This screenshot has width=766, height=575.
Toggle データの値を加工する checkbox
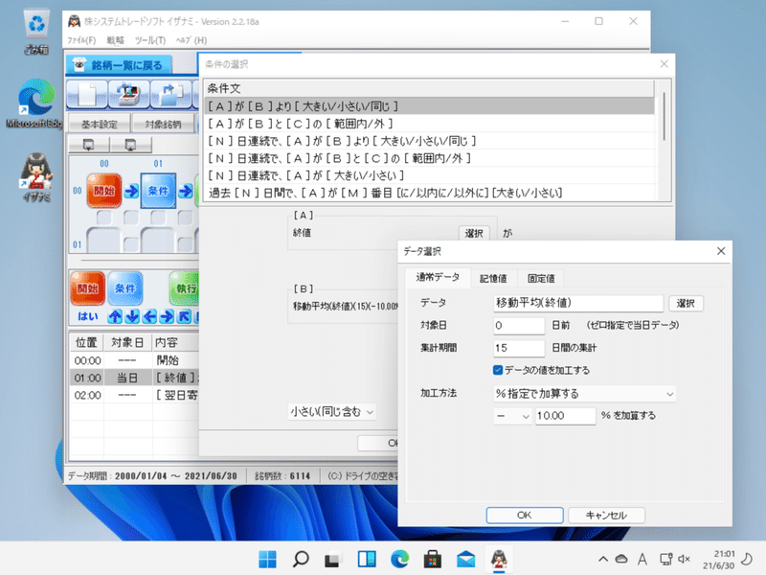coord(498,370)
